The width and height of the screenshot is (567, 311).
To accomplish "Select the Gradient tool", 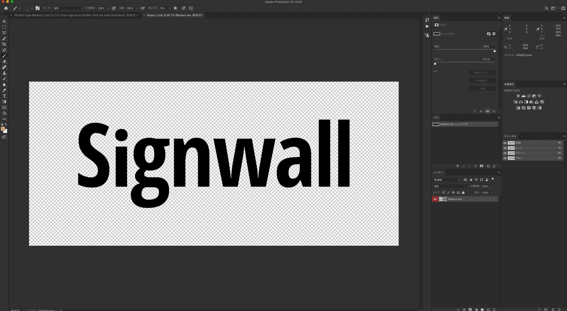I will 4,102.
